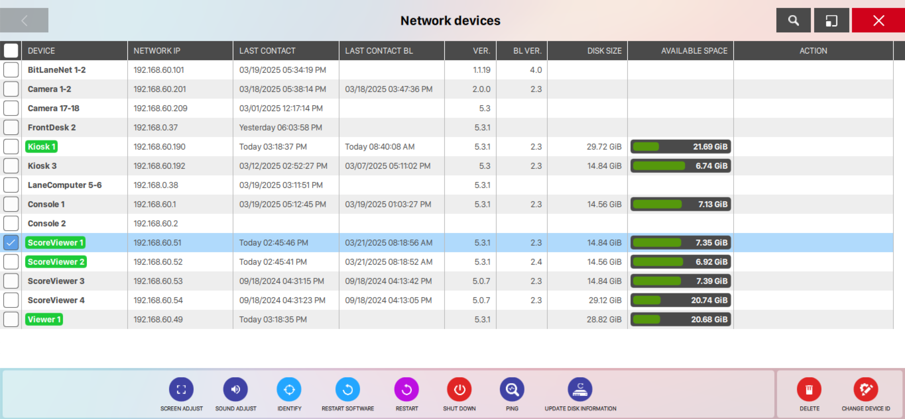Click the window resize button
Screen dimensions: 905x419
[831, 20]
